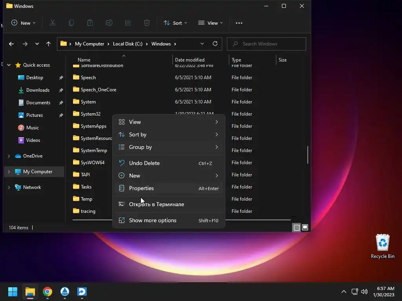Expand the OneDrive tree node
Image resolution: width=402 pixels, height=301 pixels.
(9, 156)
